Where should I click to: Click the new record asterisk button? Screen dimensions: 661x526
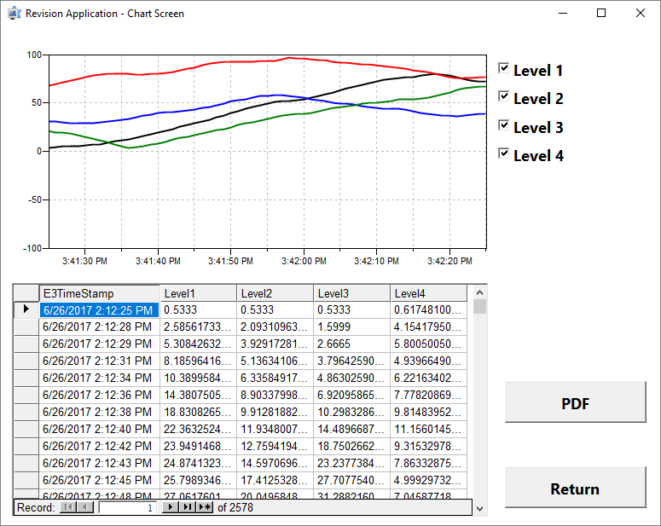(x=205, y=508)
